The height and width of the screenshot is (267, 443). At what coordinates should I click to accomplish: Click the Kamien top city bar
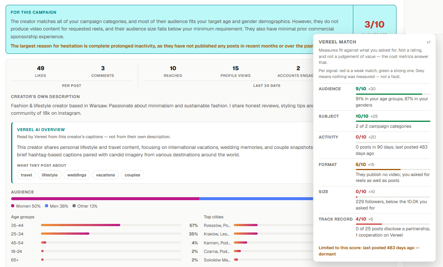coord(273,242)
